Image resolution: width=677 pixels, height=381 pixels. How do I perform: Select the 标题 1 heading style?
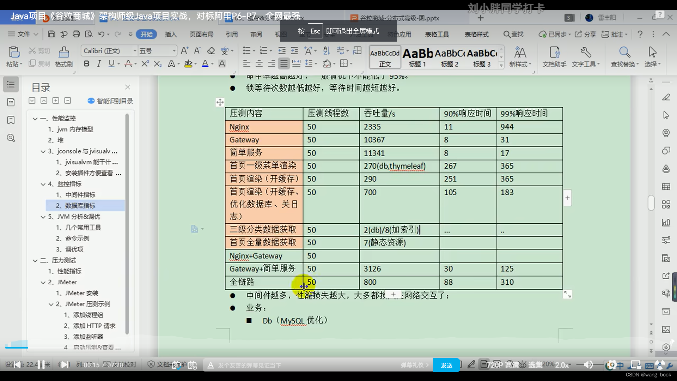click(417, 57)
